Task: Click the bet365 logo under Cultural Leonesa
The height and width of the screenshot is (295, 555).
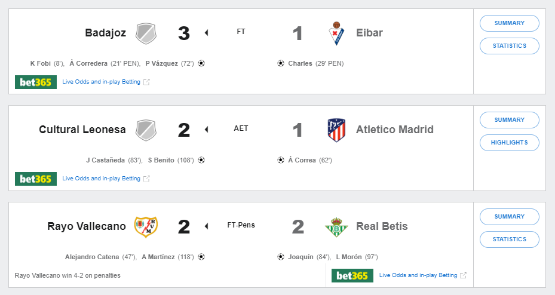Action: [x=36, y=179]
